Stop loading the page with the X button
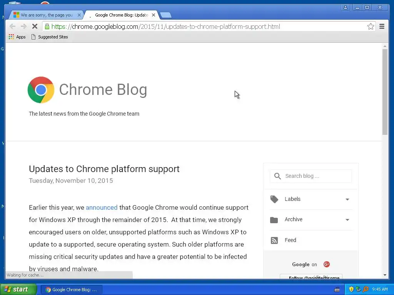This screenshot has height=295, width=394. point(35,27)
